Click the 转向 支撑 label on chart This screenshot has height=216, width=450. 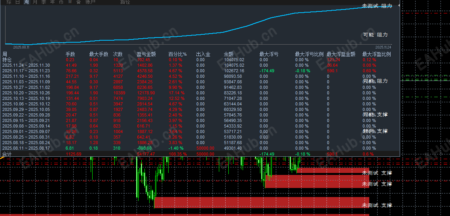point(375,131)
